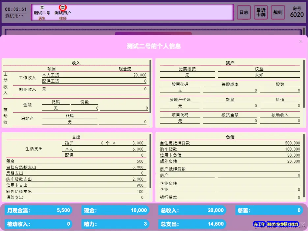Click the 负债 section header

click(230, 137)
